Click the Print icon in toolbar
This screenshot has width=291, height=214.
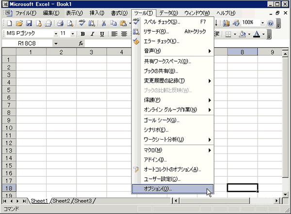pyautogui.click(x=60, y=23)
